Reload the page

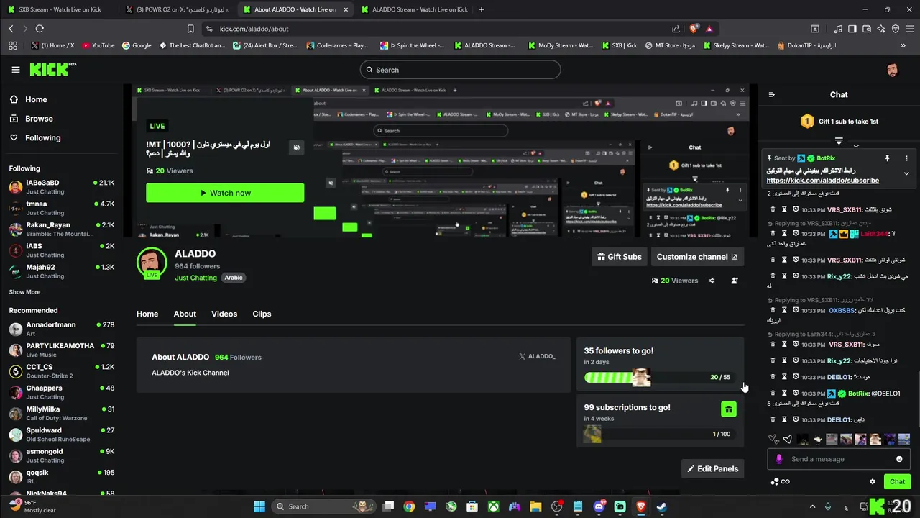[x=40, y=29]
